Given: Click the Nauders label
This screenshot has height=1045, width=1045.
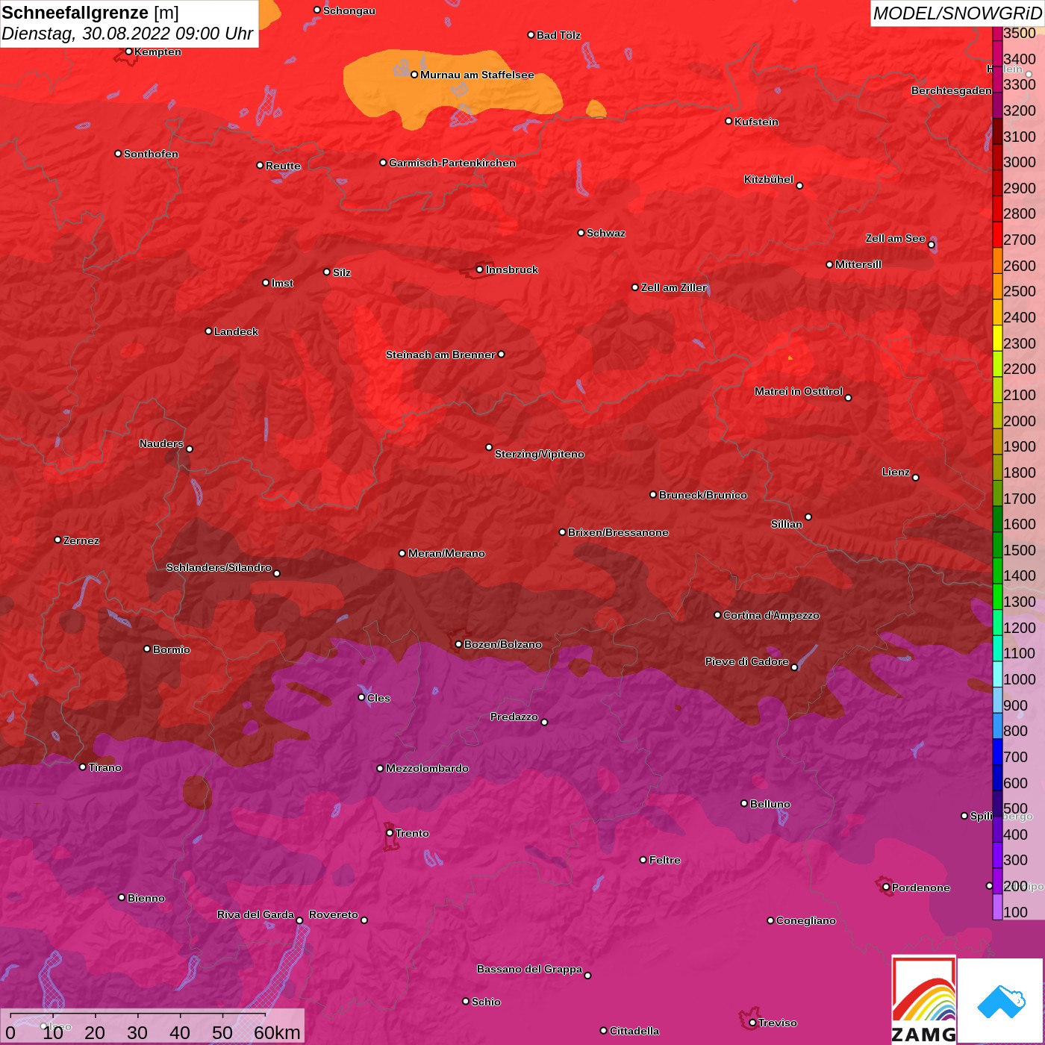Looking at the screenshot, I should point(161,443).
